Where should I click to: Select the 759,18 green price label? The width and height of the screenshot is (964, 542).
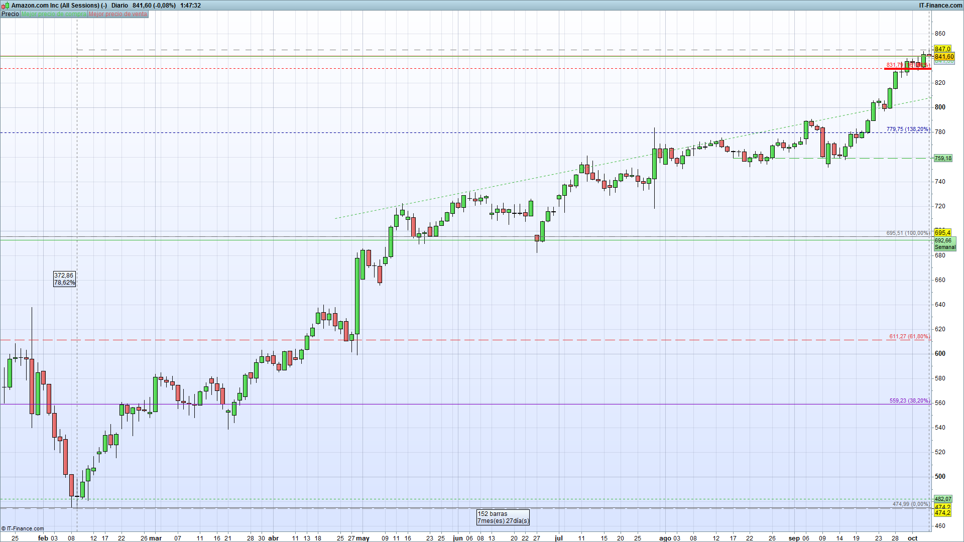(943, 158)
